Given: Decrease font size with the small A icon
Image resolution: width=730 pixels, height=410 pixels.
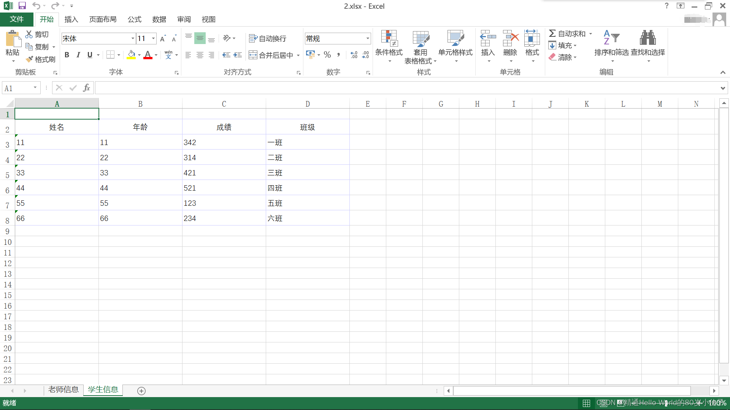Looking at the screenshot, I should tap(174, 38).
